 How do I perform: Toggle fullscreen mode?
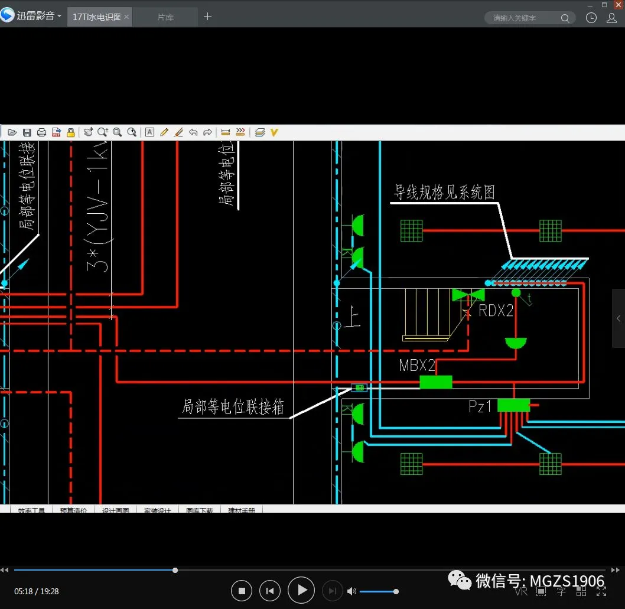601,591
